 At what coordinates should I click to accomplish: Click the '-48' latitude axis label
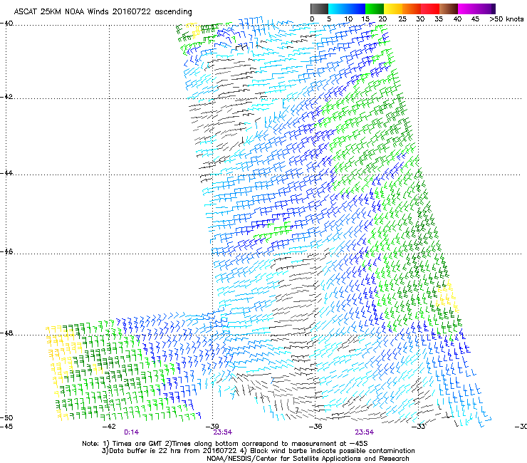coord(6,333)
